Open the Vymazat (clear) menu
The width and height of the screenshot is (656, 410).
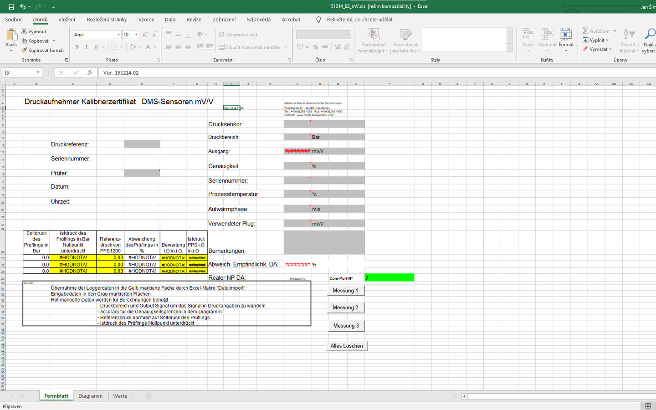597,49
